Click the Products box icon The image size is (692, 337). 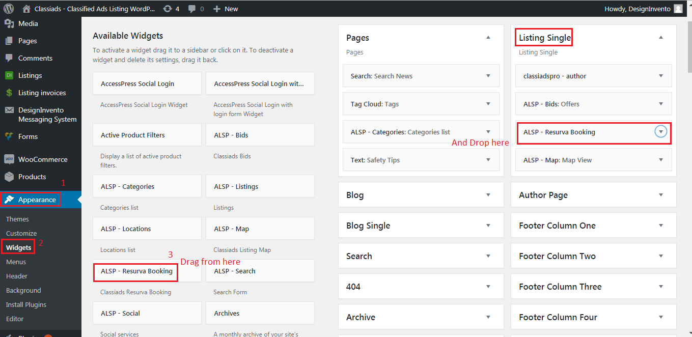tap(9, 177)
